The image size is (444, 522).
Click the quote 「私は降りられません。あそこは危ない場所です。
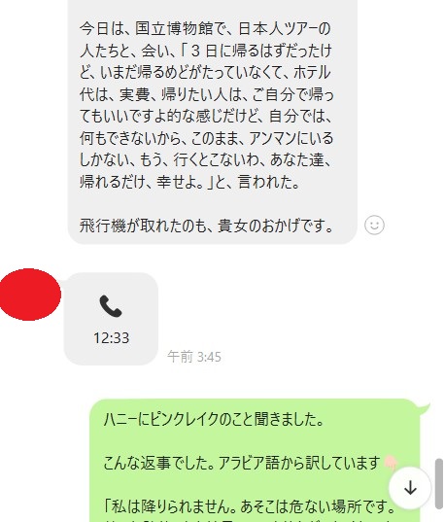coord(250,506)
